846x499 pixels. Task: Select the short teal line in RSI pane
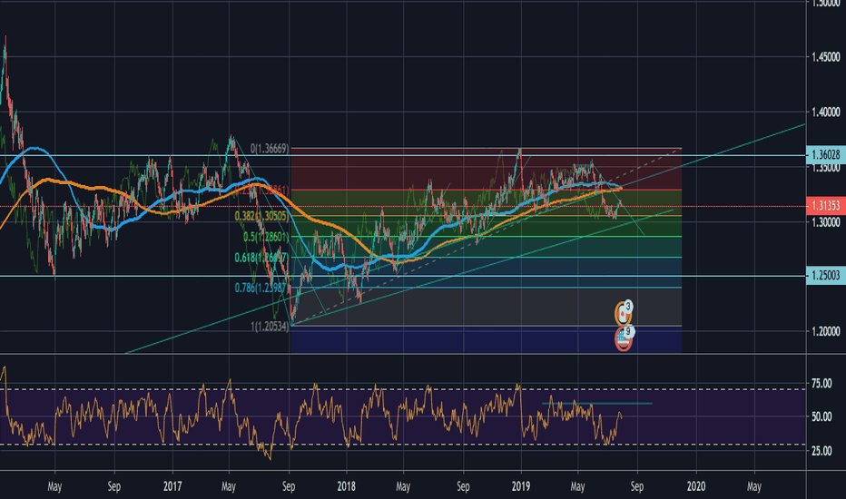click(597, 403)
